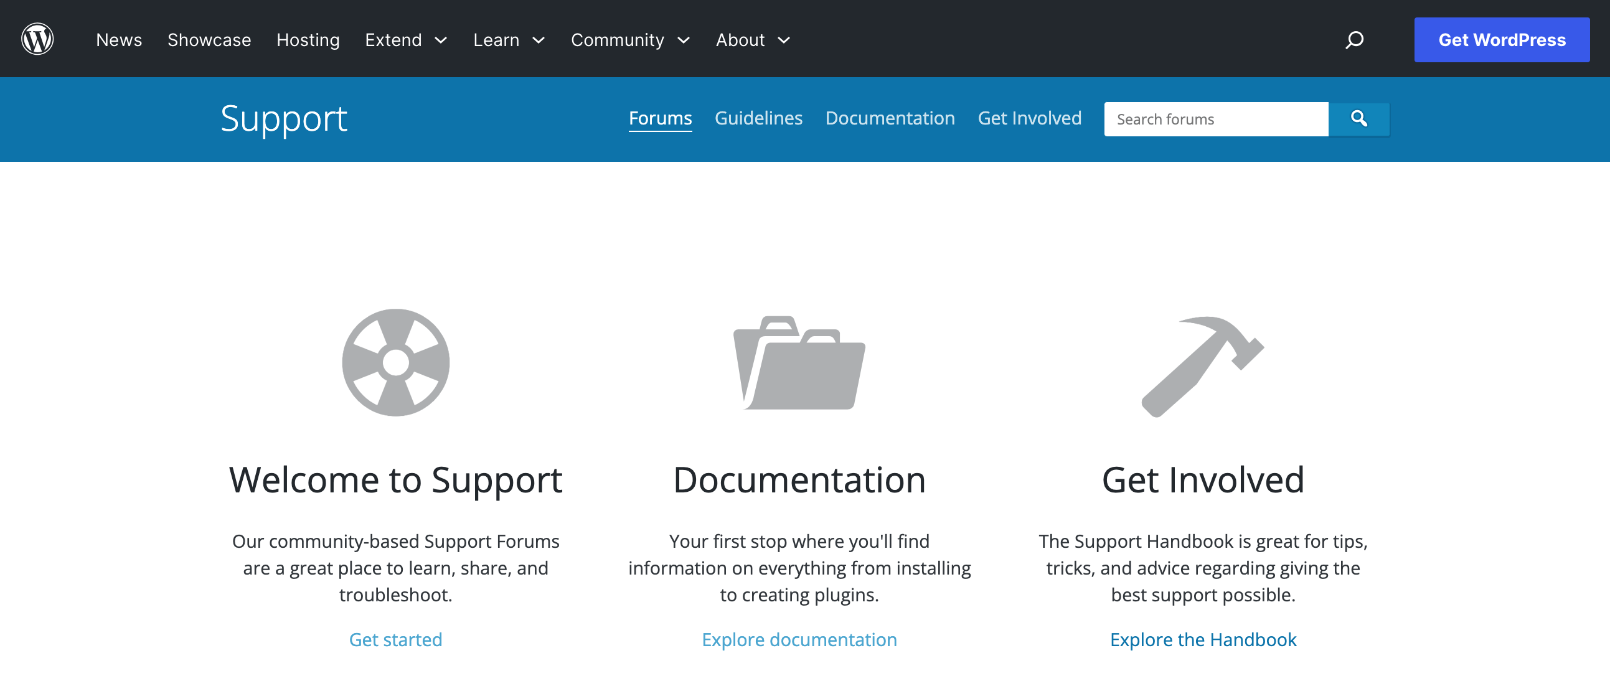Click text 'The Support Handbook is great for tips,'
The image size is (1610, 686).
point(1203,541)
